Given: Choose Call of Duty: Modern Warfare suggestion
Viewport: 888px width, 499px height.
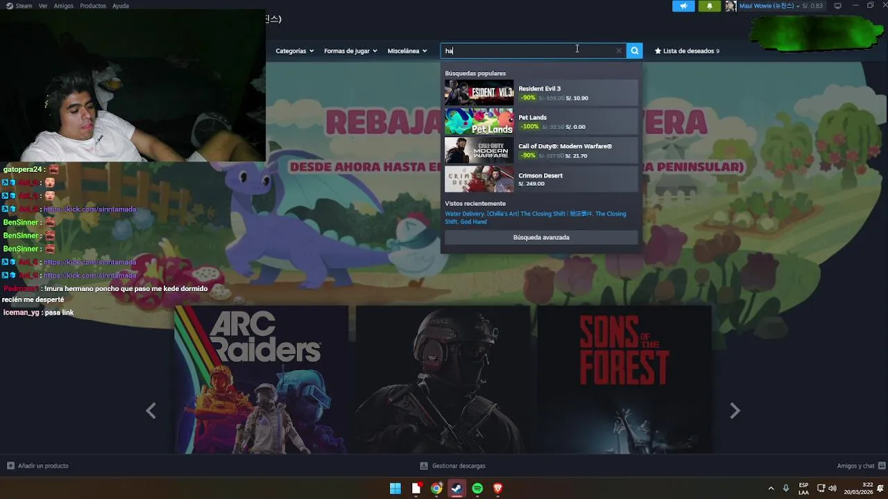Looking at the screenshot, I should click(x=541, y=150).
